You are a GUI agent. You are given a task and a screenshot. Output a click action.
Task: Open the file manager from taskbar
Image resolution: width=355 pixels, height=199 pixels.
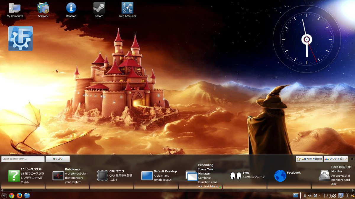click(27, 195)
